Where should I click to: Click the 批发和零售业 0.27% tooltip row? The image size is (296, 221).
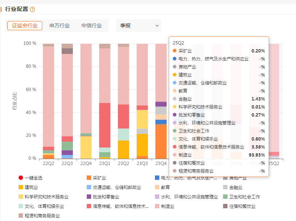click(219, 115)
